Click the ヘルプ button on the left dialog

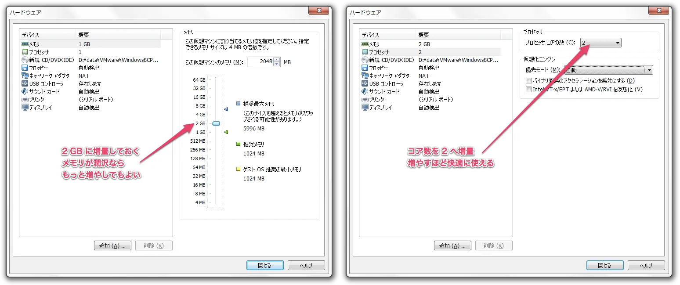click(x=306, y=265)
